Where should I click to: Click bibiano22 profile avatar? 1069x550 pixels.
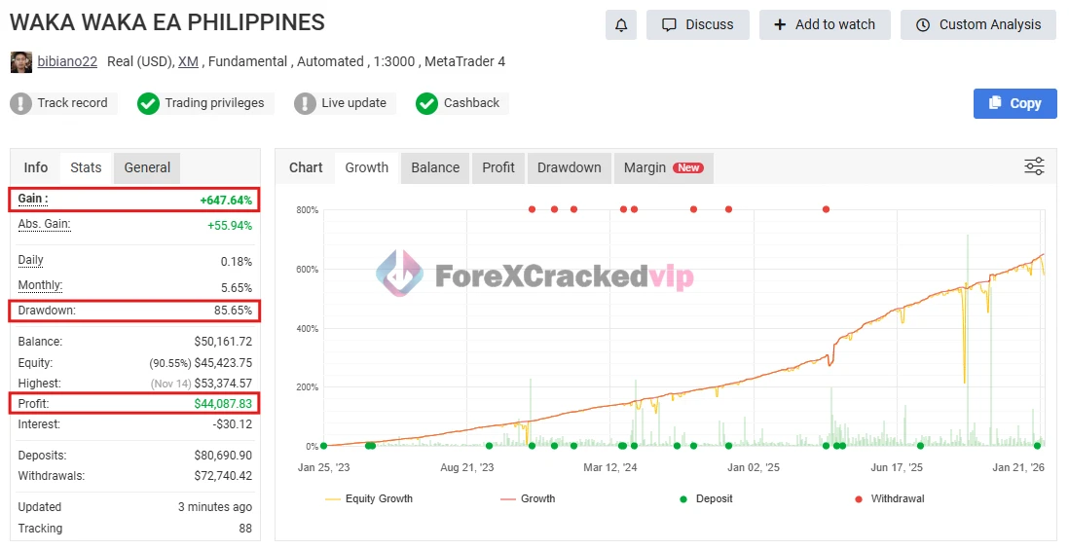21,62
